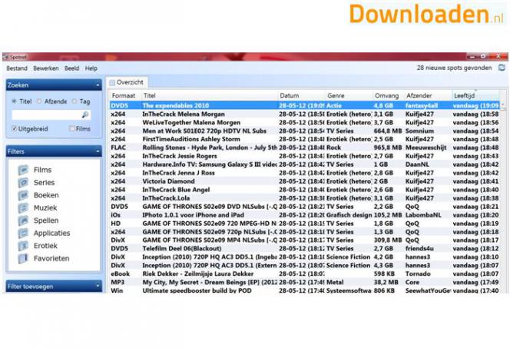Viewport: 510px width, 348px height.
Task: Click sender name 'Somnium'
Action: (x=419, y=131)
